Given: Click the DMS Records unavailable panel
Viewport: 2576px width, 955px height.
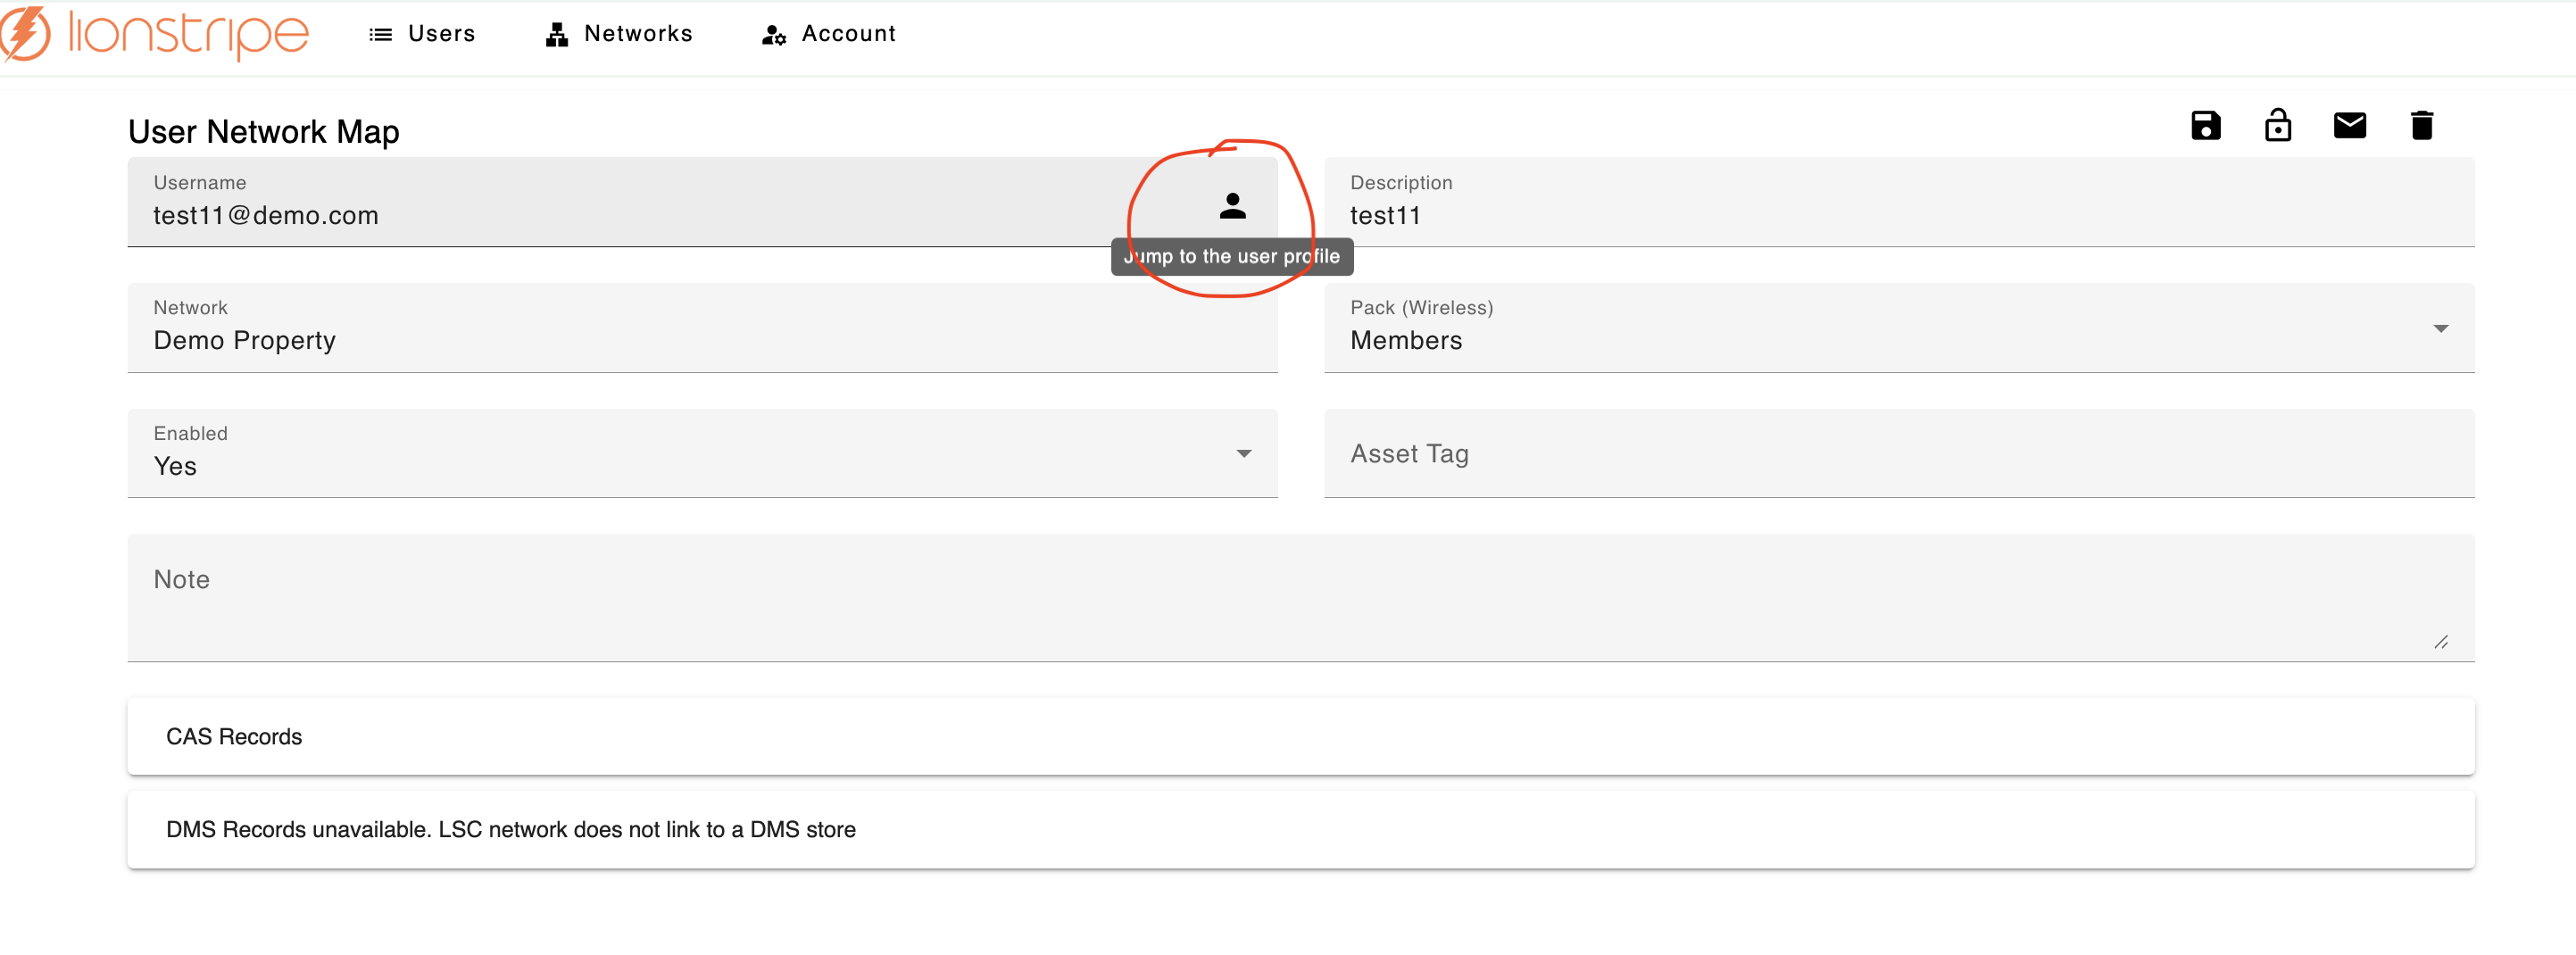Looking at the screenshot, I should [x=1300, y=829].
